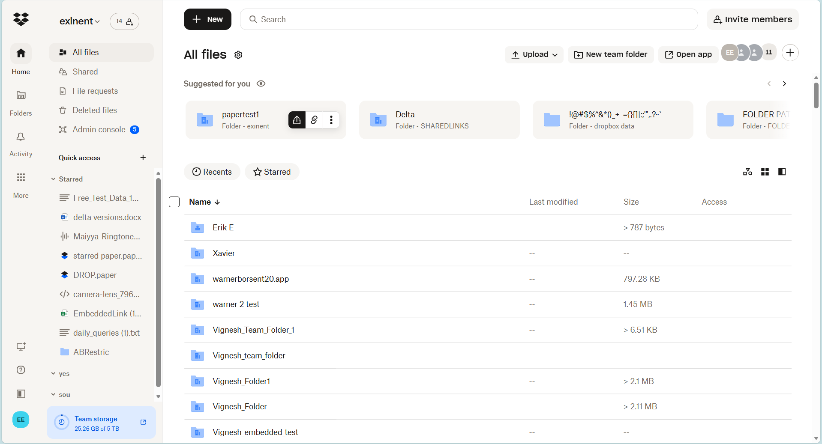Viewport: 822px width, 444px height.
Task: Switch to grid view icon
Action: coord(765,172)
